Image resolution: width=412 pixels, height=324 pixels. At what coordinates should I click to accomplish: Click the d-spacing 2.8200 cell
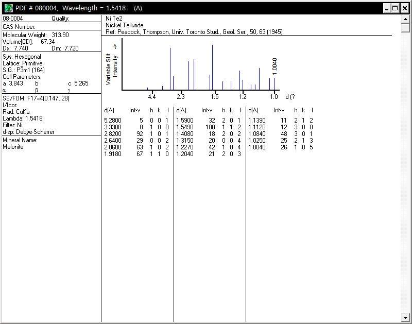click(x=113, y=134)
